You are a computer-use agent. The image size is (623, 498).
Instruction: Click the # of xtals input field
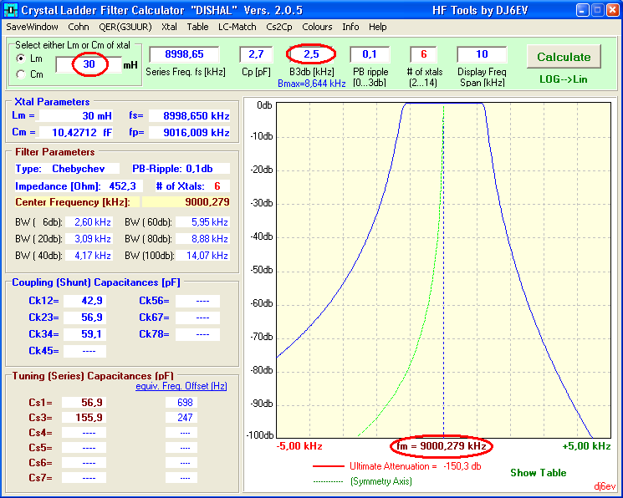[x=423, y=54]
